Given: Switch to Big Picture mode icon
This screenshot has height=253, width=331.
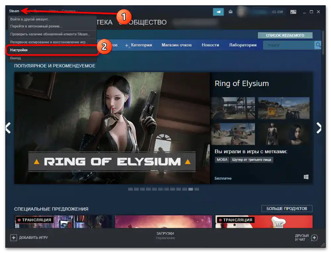Looking at the screenshot, I should tap(293, 12).
